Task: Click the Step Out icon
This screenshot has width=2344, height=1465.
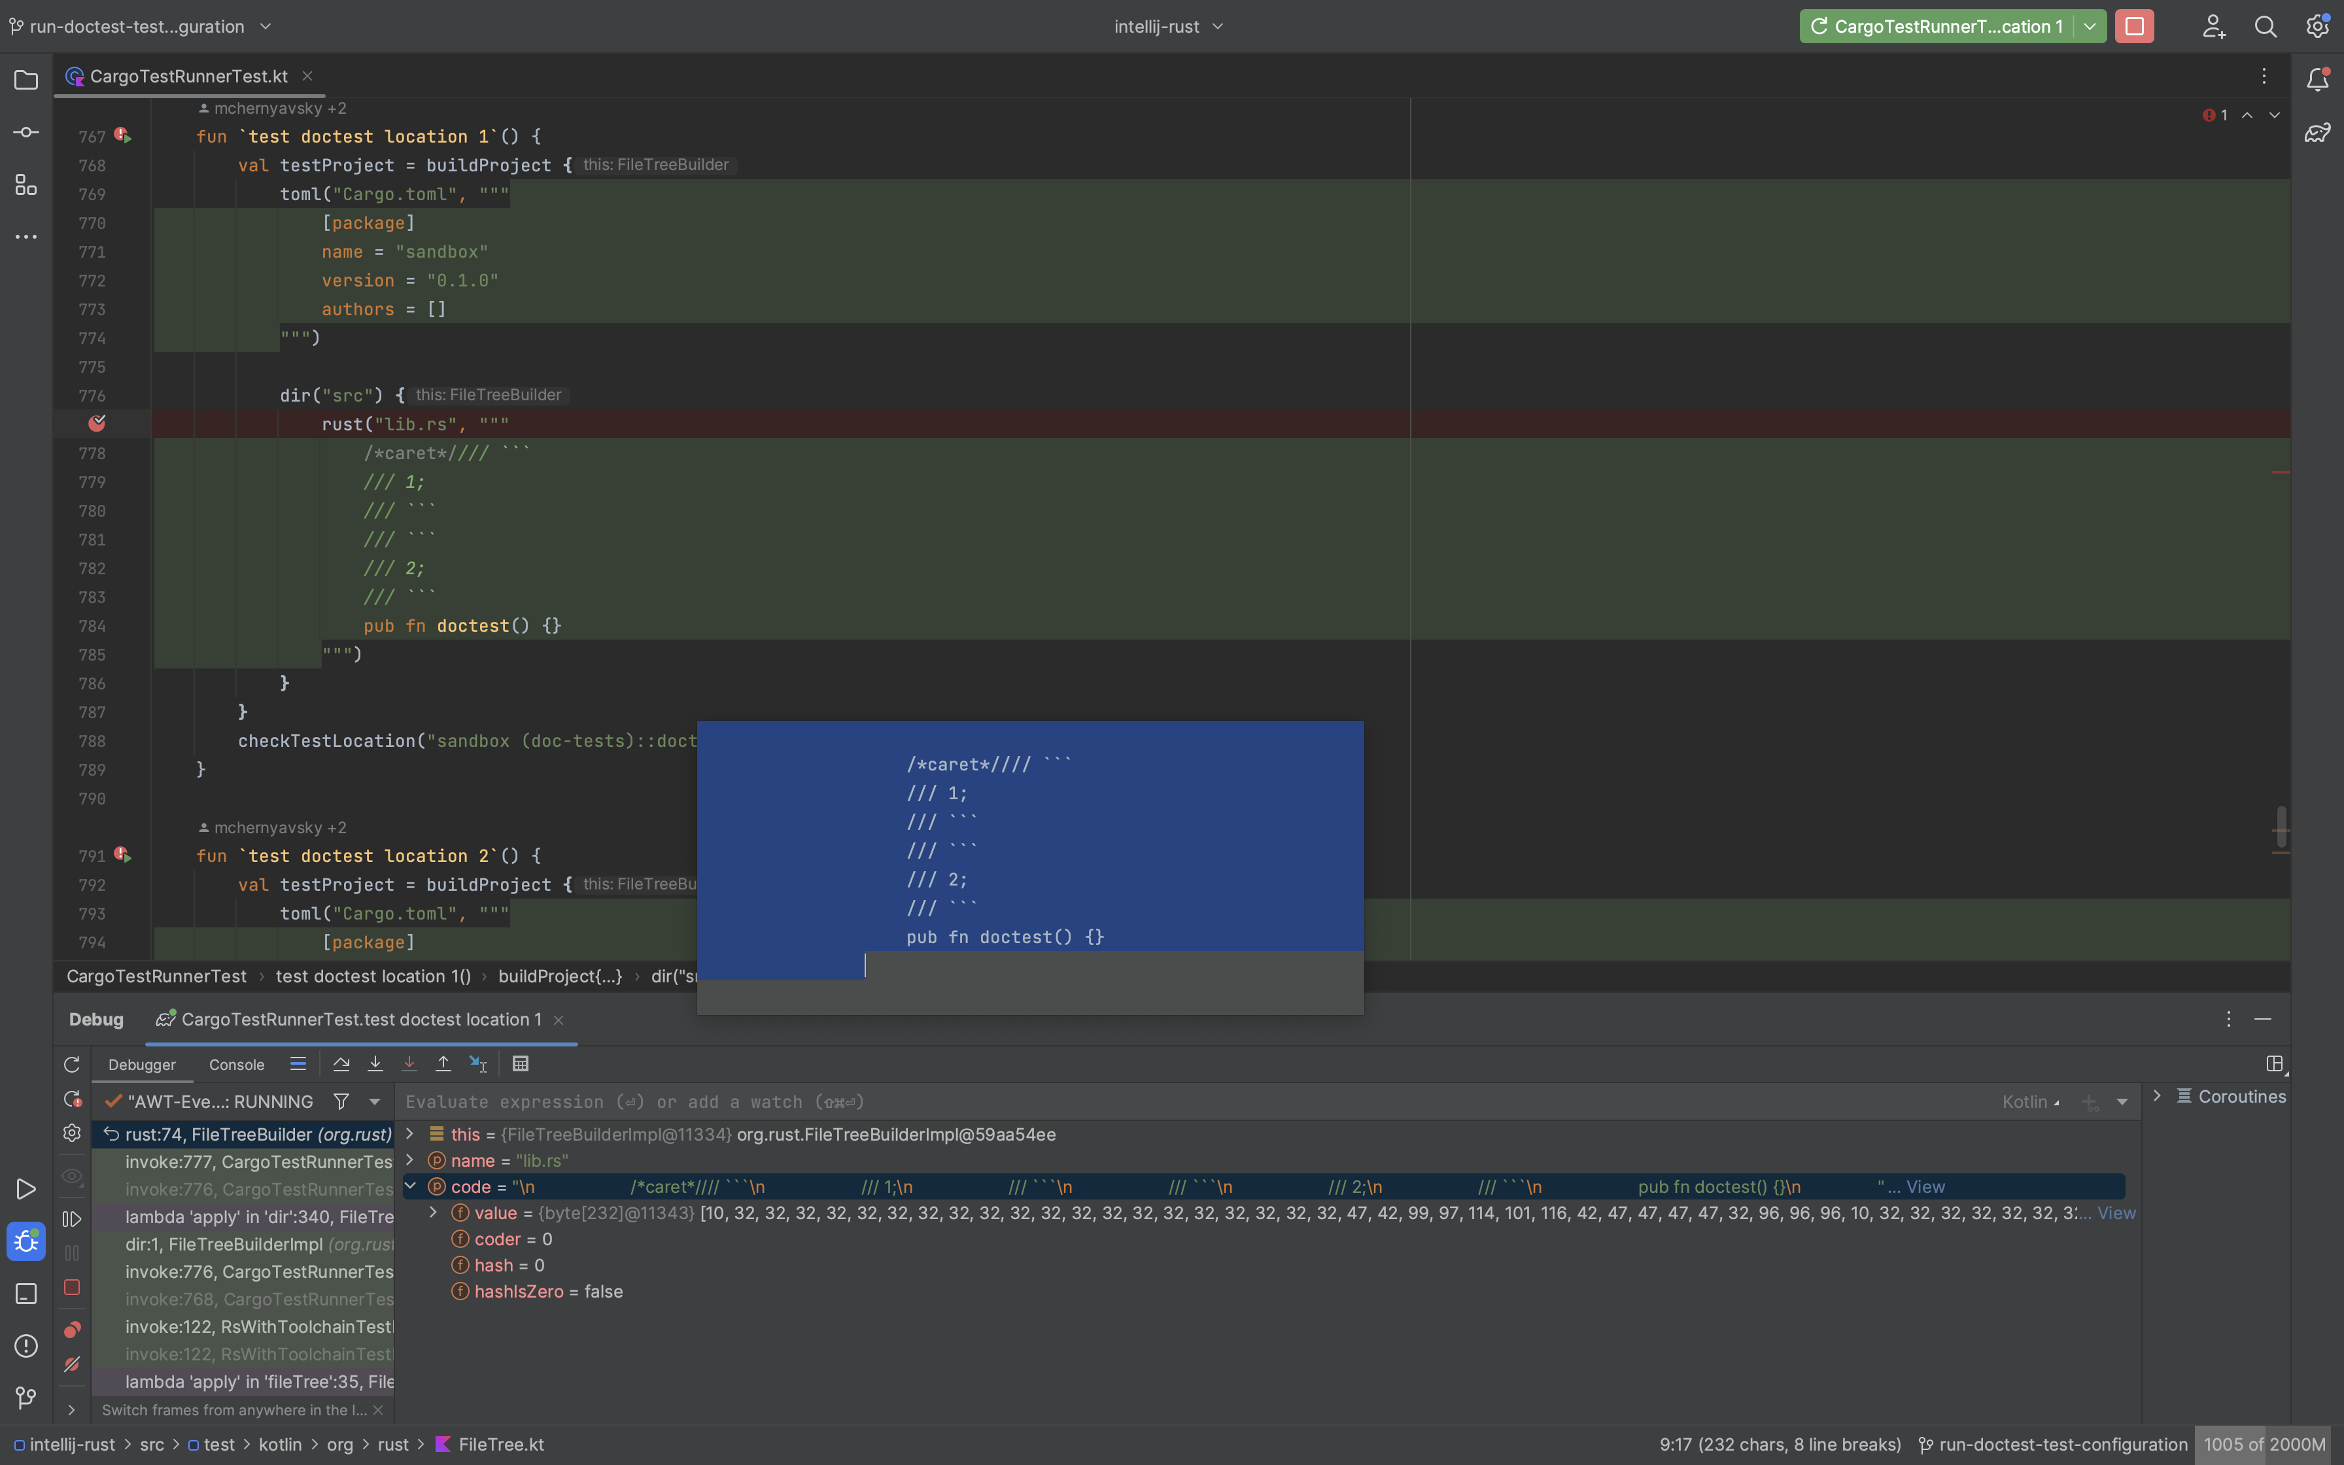Action: (443, 1064)
